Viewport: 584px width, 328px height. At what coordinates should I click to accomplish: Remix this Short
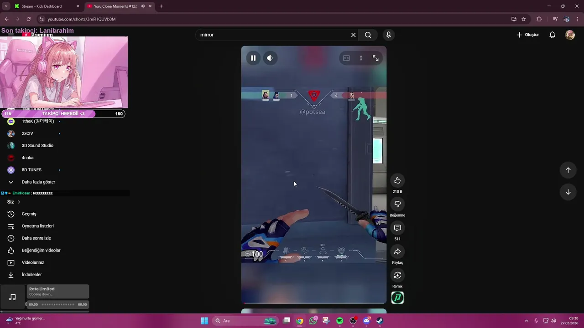(397, 275)
